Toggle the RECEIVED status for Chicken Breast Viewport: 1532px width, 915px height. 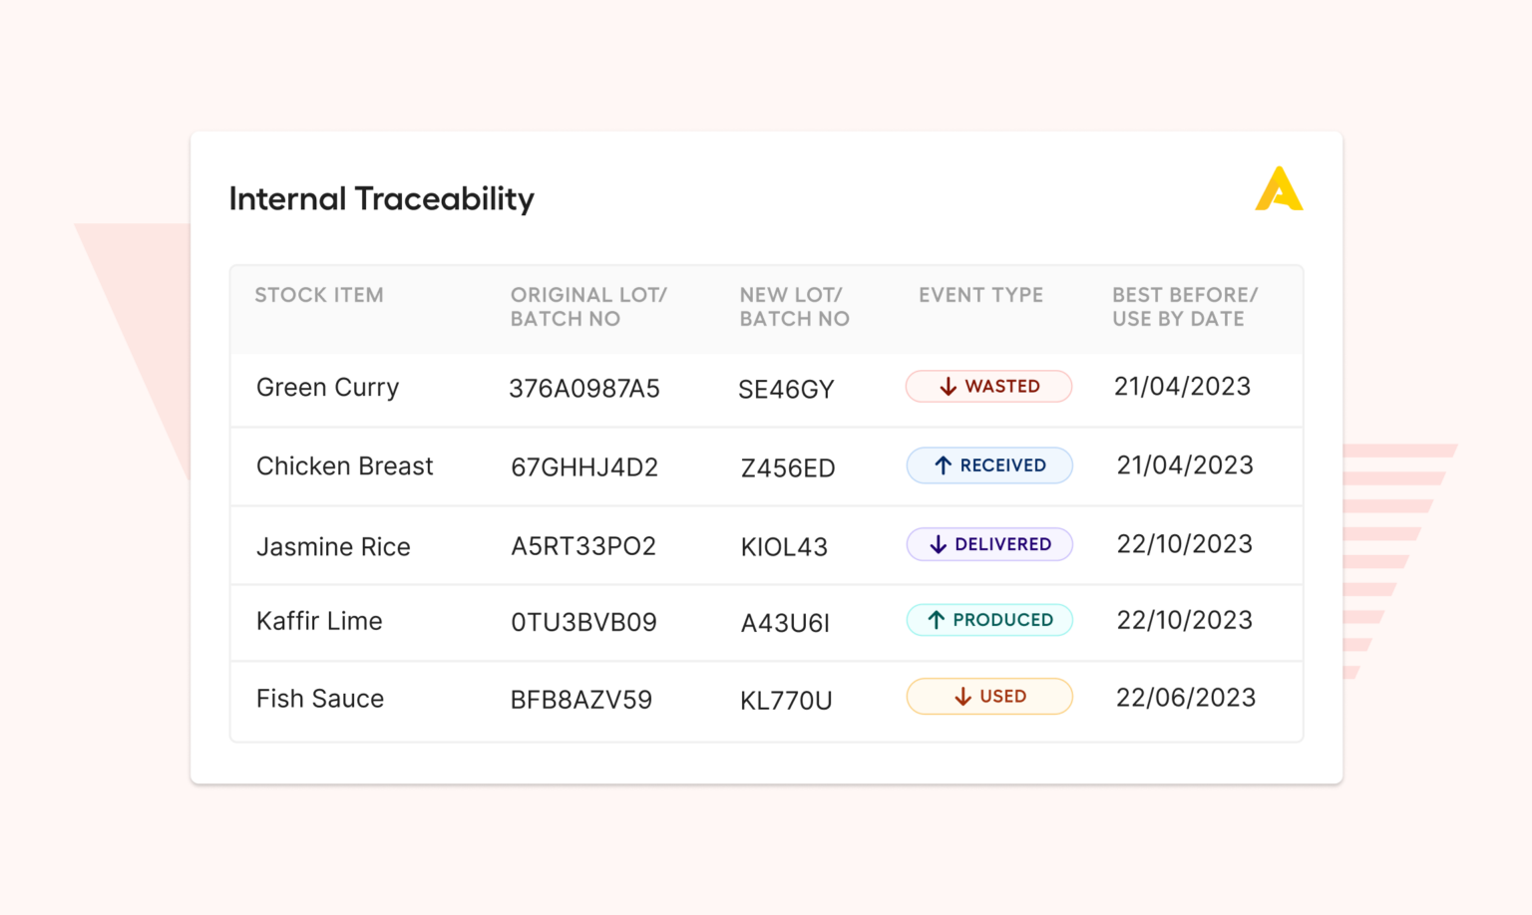988,465
